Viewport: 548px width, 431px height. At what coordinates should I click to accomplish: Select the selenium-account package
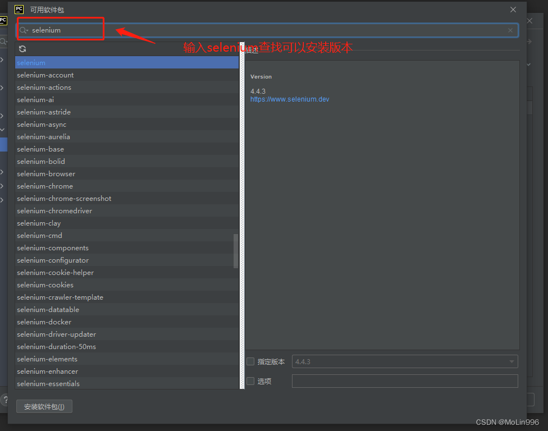pyautogui.click(x=45, y=75)
